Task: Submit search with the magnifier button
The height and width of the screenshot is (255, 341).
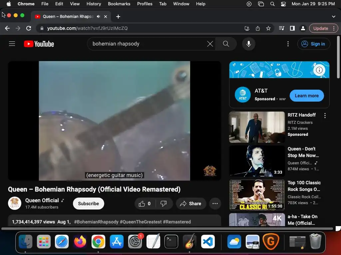Action: coord(226,44)
